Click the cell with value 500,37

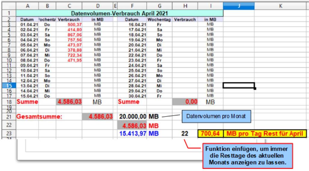pyautogui.click(x=69, y=24)
